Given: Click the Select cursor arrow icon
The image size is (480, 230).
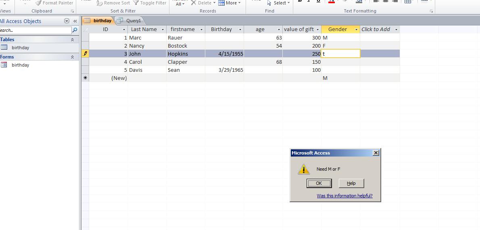Looking at the screenshot, I should pyautogui.click(x=269, y=3).
